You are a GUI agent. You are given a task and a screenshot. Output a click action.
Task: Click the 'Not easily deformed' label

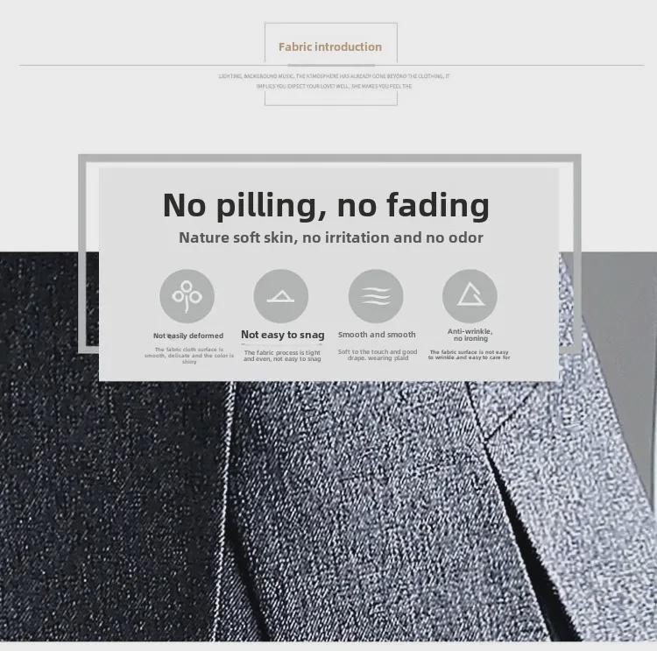tap(188, 336)
